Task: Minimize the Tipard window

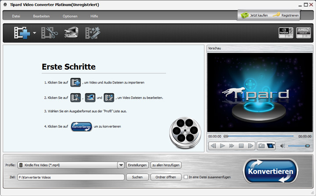Action: tap(300, 5)
